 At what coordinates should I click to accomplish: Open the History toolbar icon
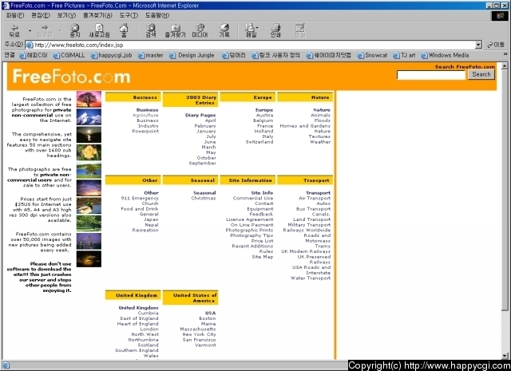click(x=224, y=30)
